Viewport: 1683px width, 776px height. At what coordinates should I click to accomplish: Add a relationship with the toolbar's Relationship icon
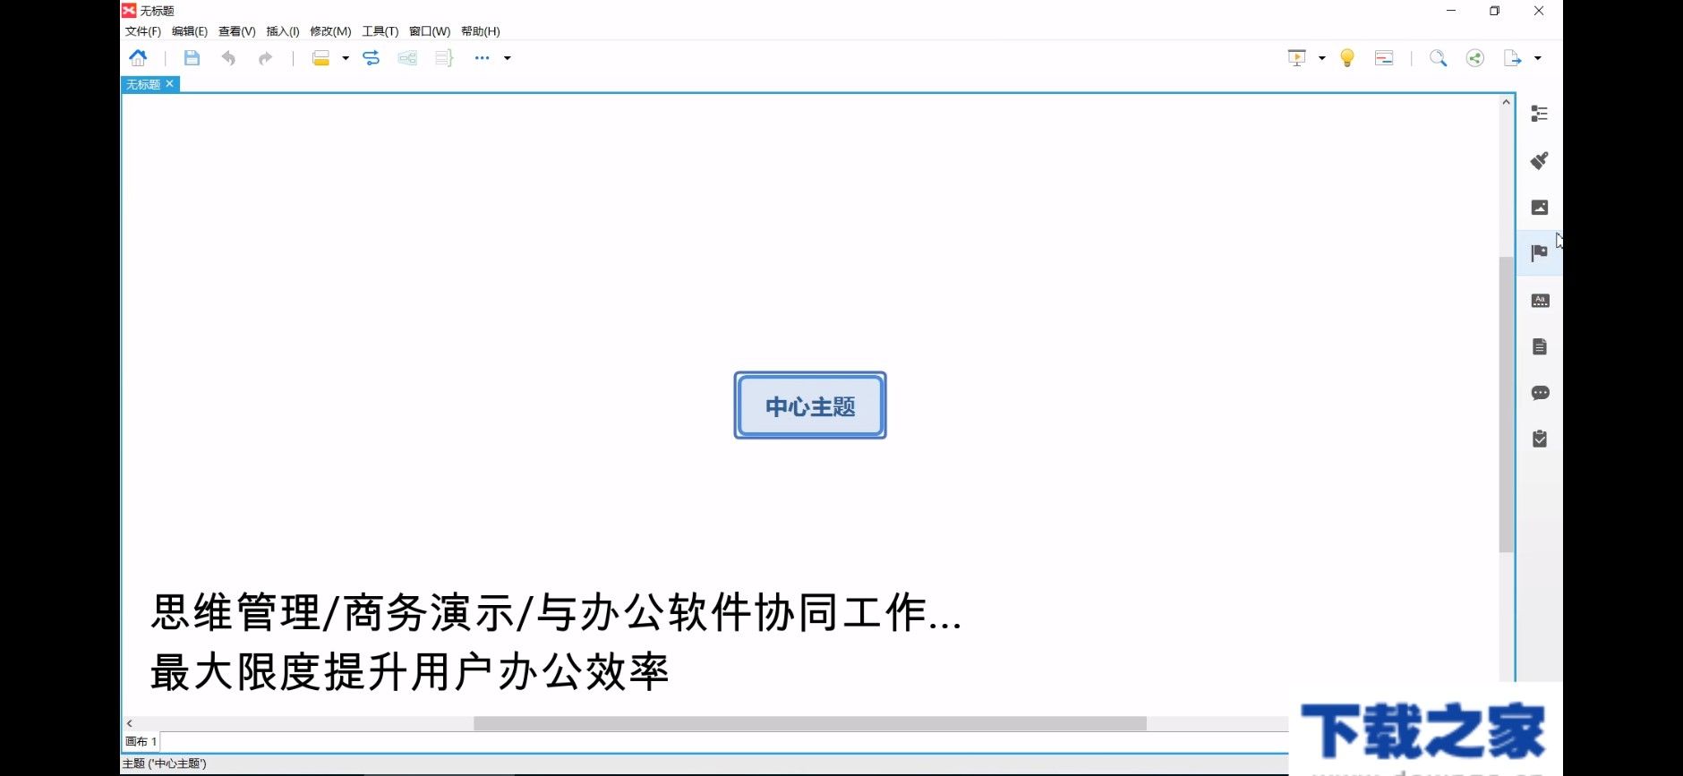tap(371, 58)
